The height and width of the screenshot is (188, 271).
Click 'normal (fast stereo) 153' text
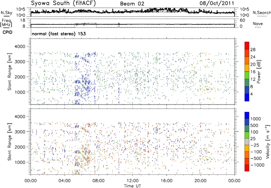tap(59, 34)
